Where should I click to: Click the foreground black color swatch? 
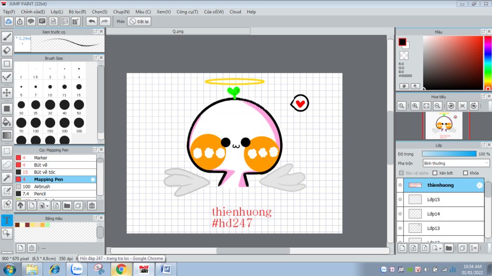402,42
